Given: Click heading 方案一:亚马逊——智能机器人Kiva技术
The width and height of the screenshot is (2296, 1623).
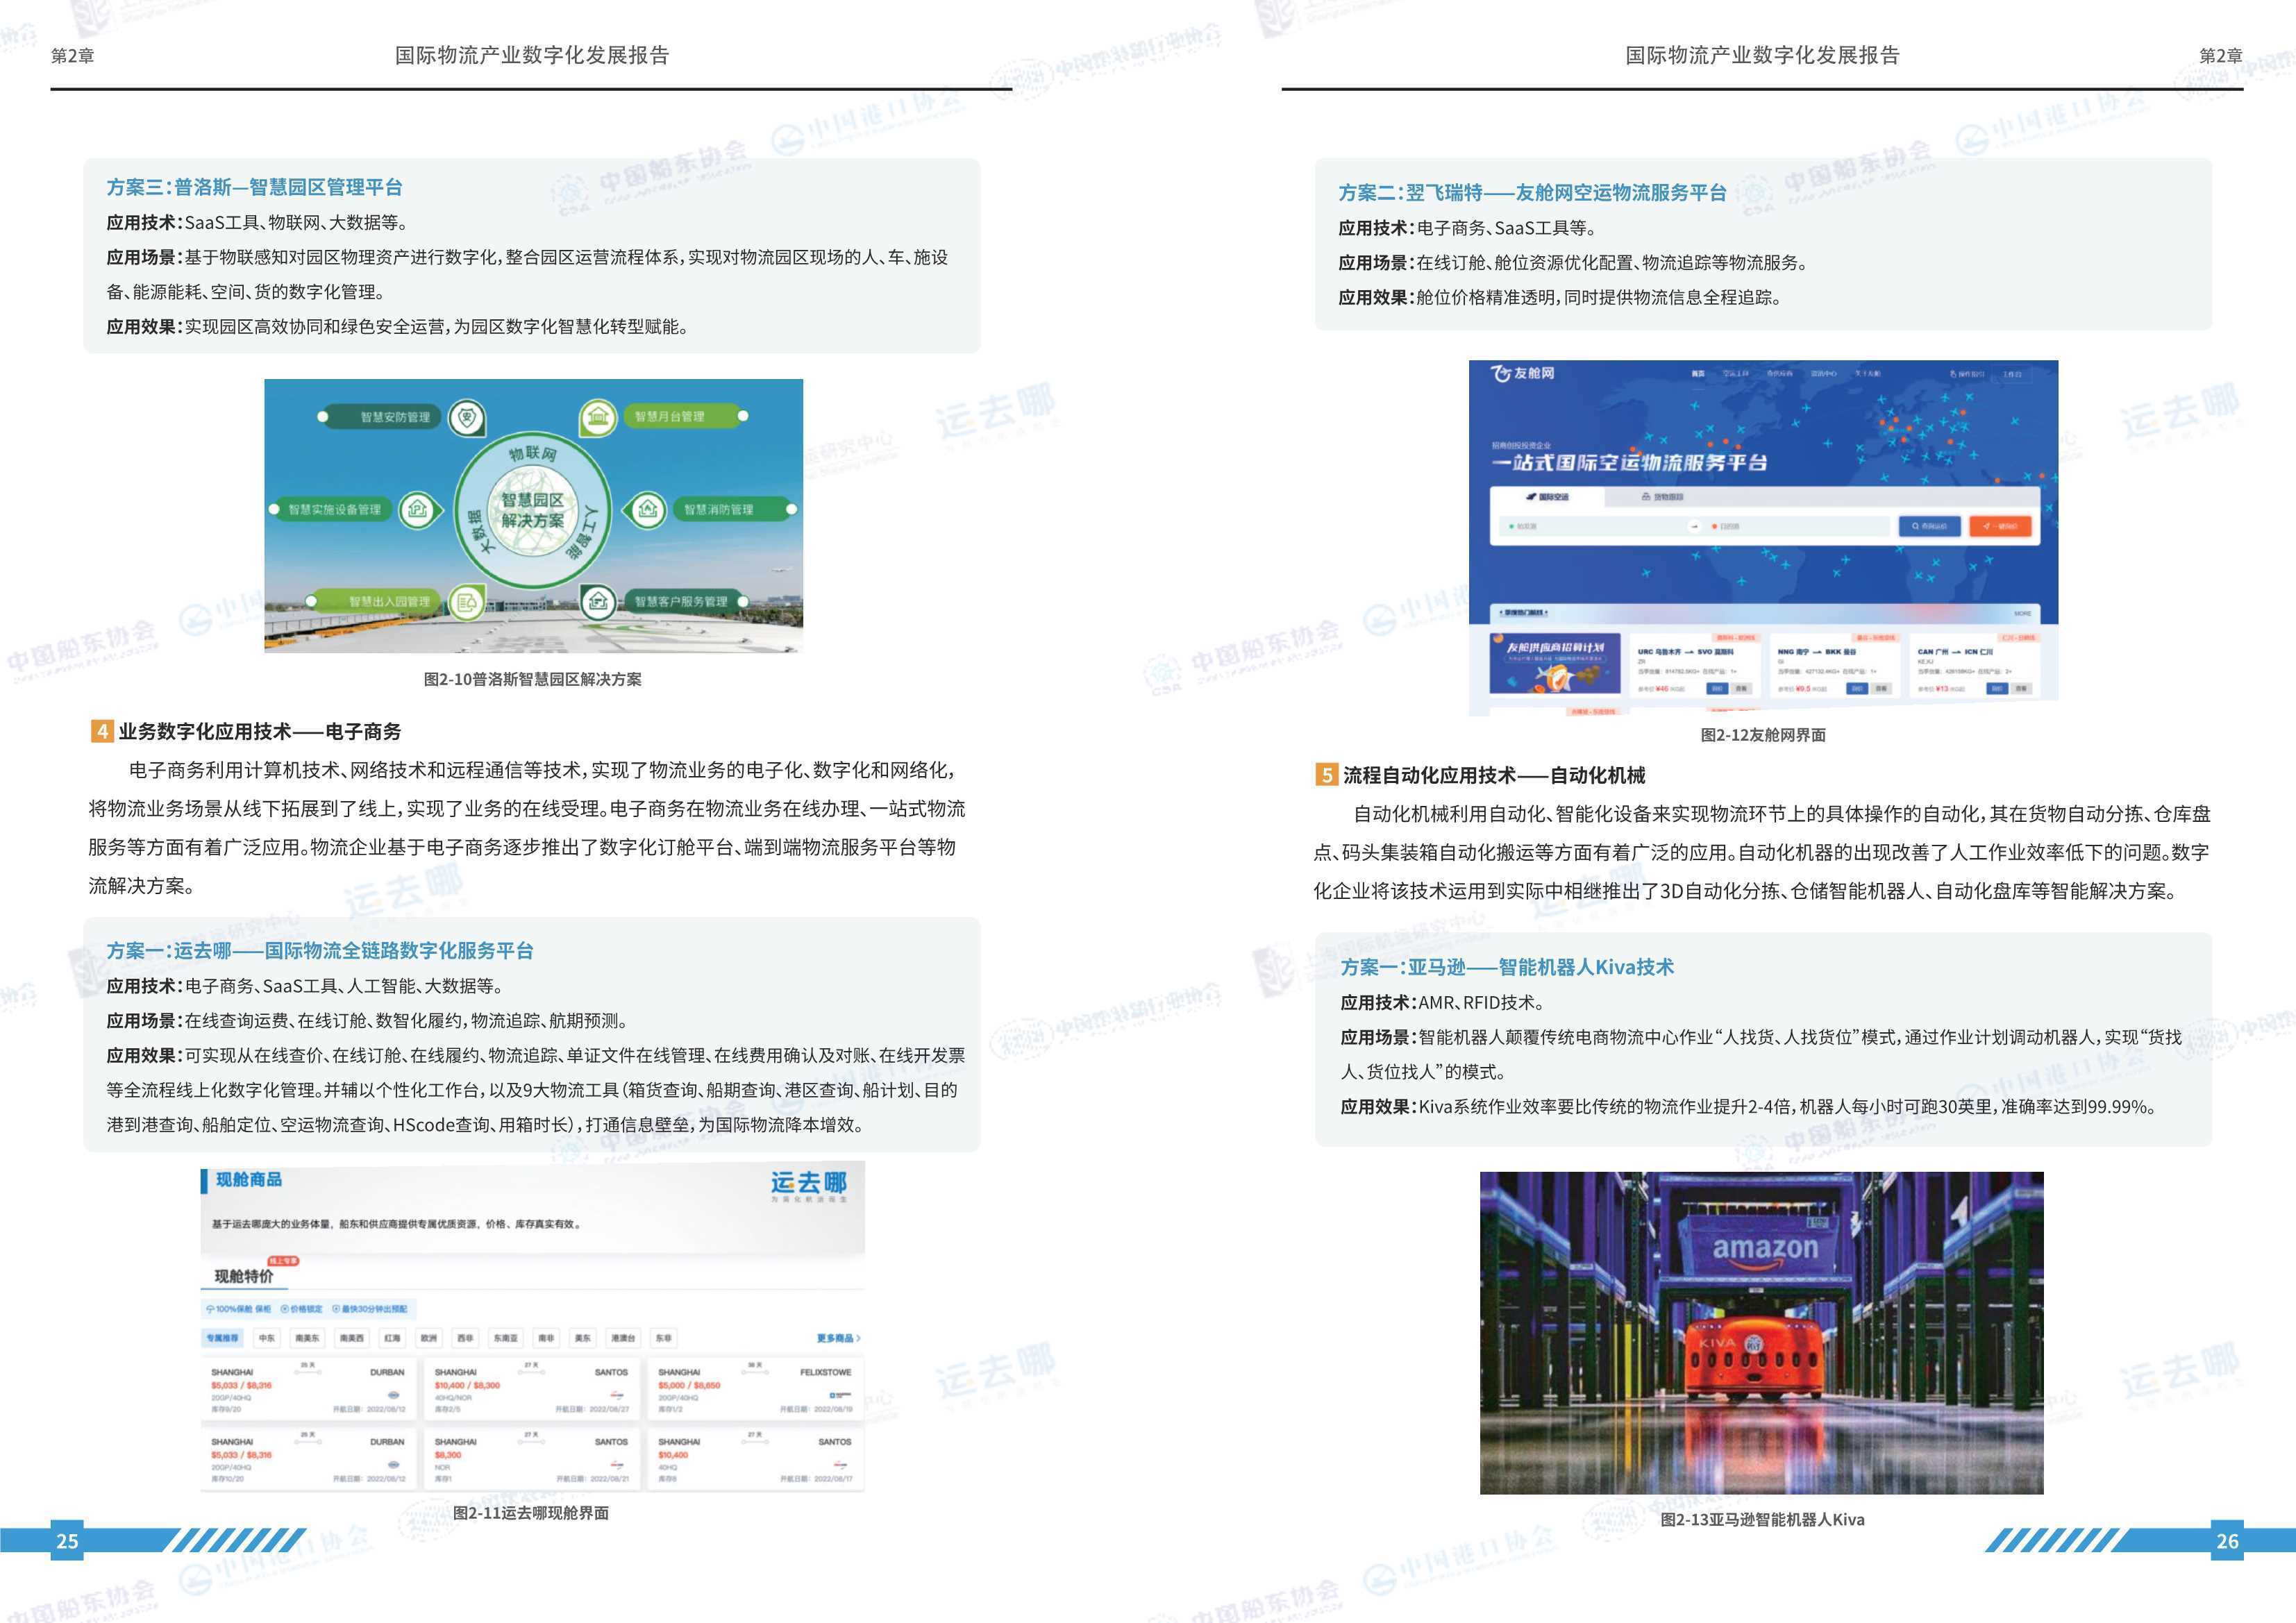Looking at the screenshot, I should (x=1507, y=967).
